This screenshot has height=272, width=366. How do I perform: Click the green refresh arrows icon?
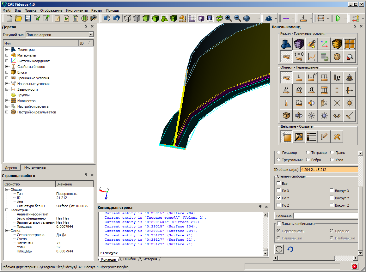(219, 18)
